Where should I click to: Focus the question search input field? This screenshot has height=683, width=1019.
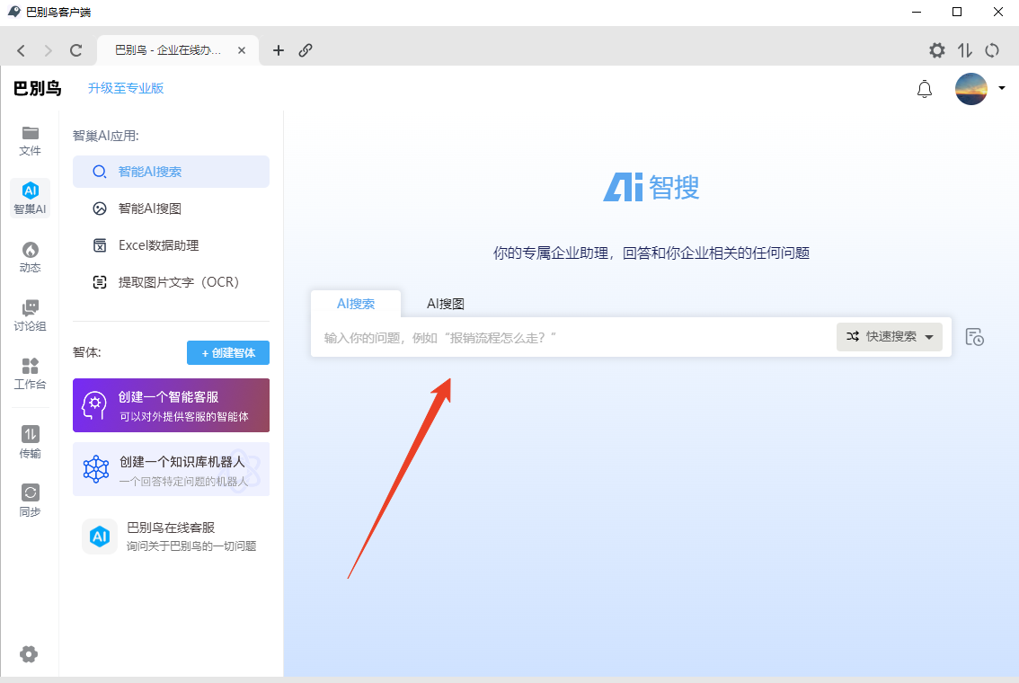point(572,337)
